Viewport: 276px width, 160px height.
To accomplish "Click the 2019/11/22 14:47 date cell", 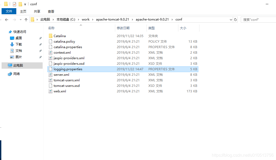I will [x=130, y=69].
